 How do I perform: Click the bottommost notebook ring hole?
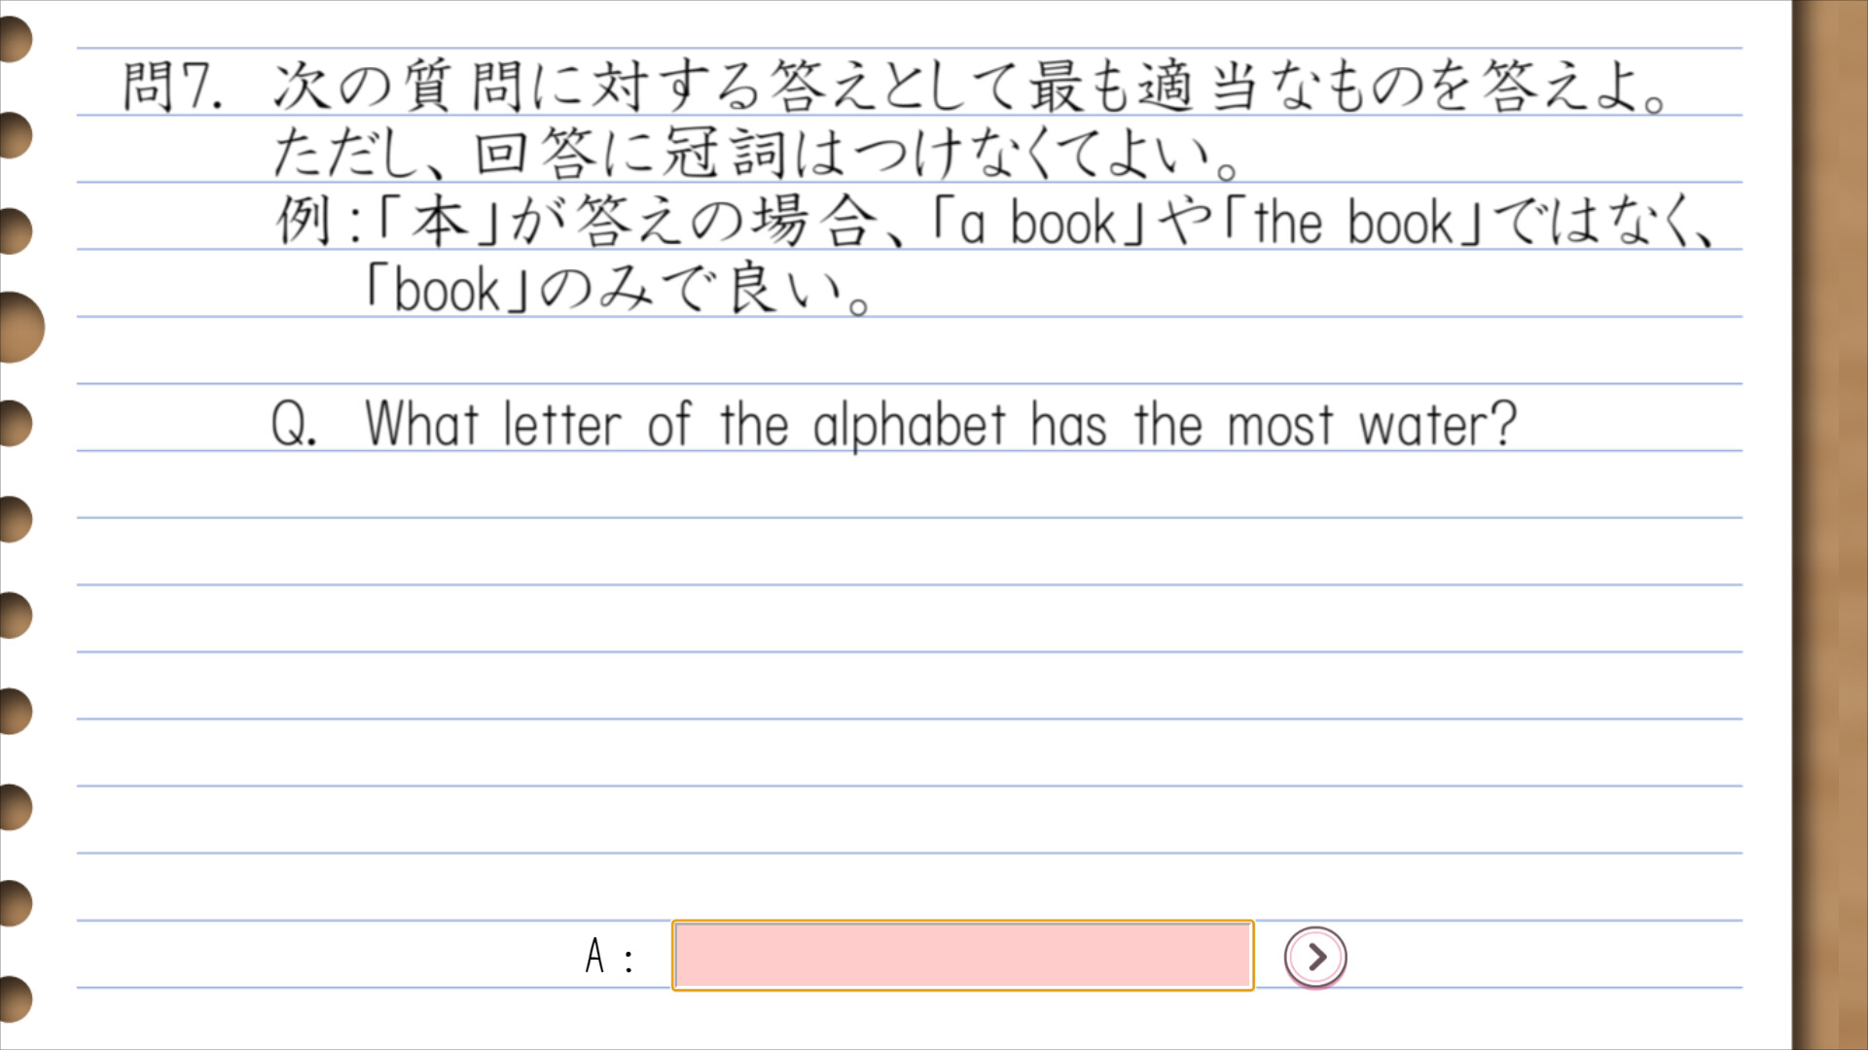[x=14, y=999]
